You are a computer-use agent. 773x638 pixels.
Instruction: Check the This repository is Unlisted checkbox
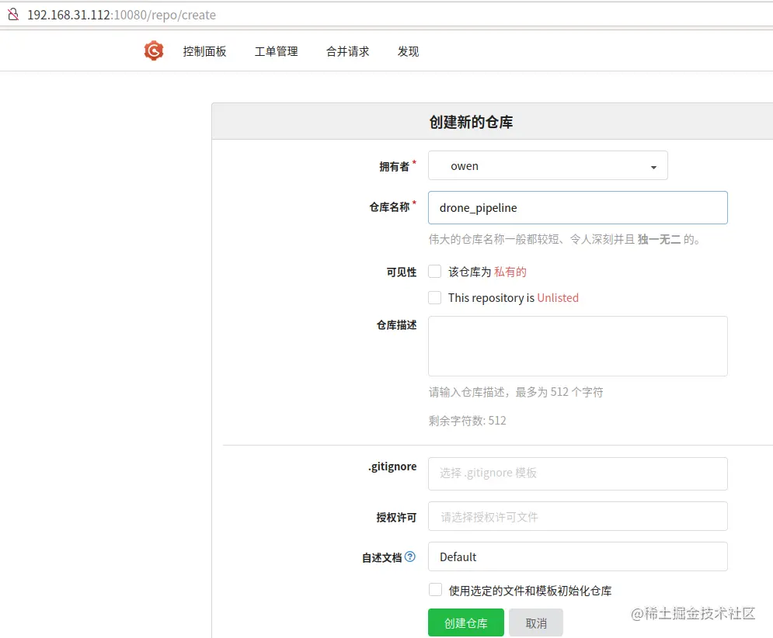(435, 297)
